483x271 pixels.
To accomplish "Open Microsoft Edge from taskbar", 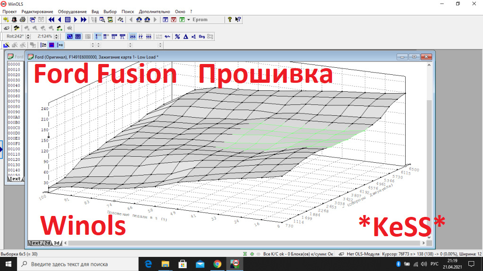I will 148,264.
